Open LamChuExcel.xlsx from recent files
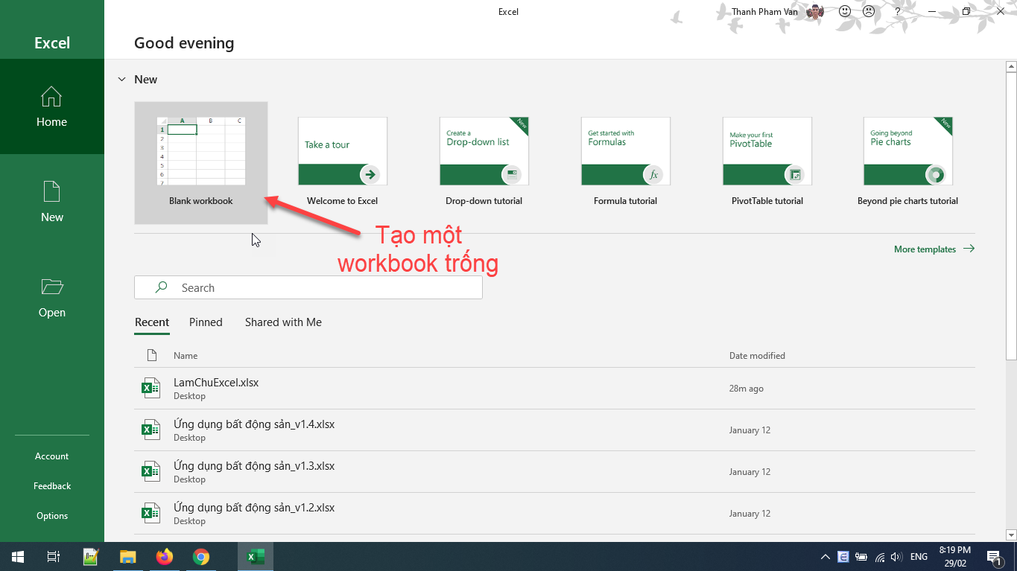1017x571 pixels. (x=554, y=389)
